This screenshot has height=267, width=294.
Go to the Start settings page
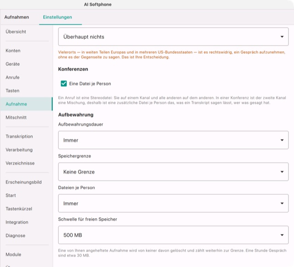click(26, 195)
